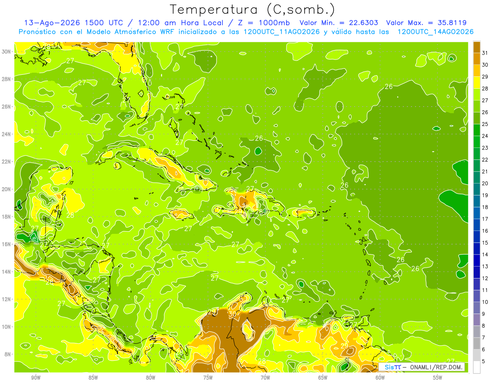The width and height of the screenshot is (496, 383).
Task: Click the 8N latitude label
Action: click(8, 354)
